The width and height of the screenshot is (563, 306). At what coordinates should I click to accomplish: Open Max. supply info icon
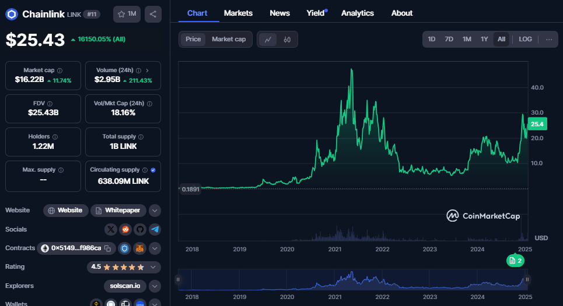[x=61, y=170]
